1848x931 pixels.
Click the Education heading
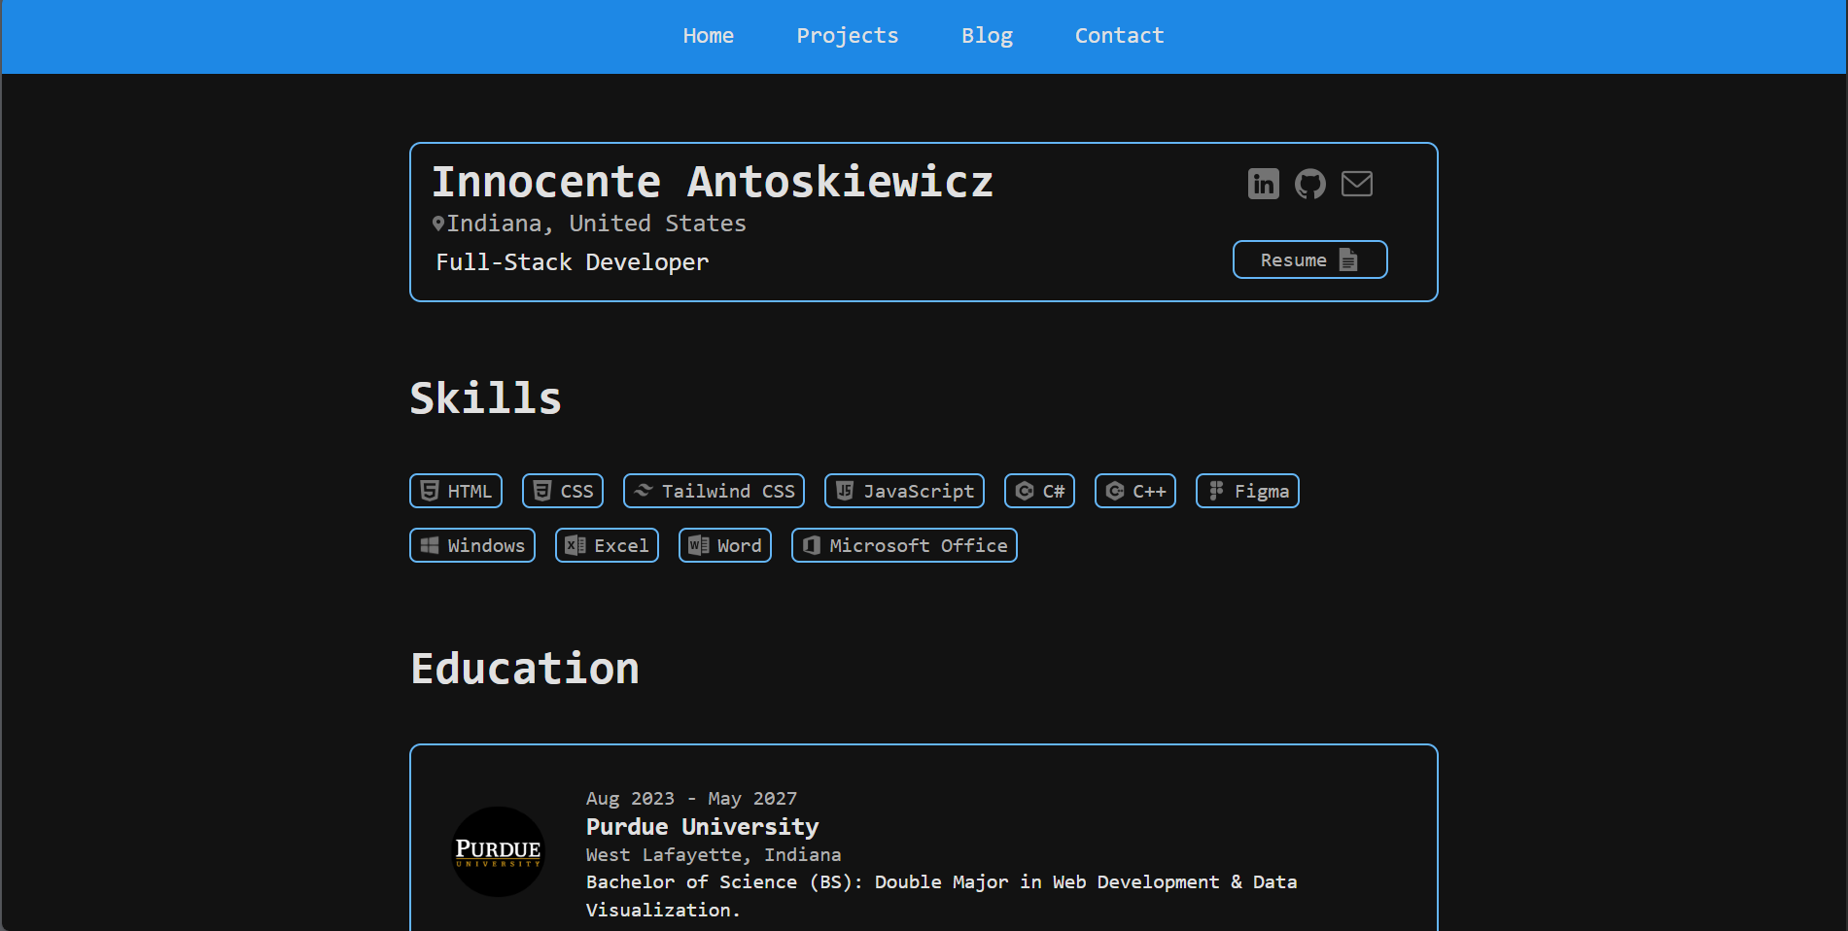coord(525,669)
